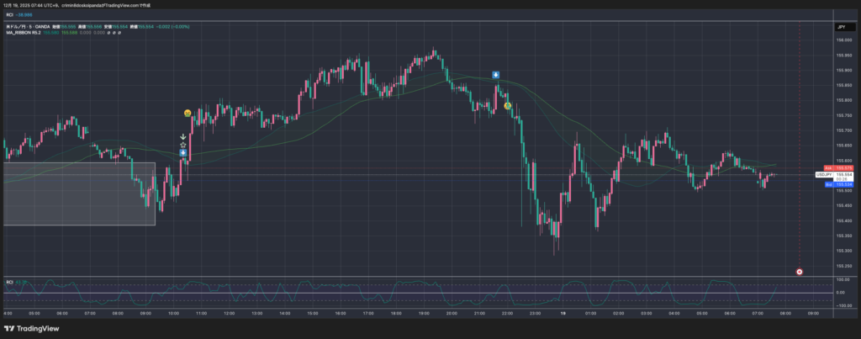Click the red circle icon at bottom right
The width and height of the screenshot is (861, 339).
point(799,272)
